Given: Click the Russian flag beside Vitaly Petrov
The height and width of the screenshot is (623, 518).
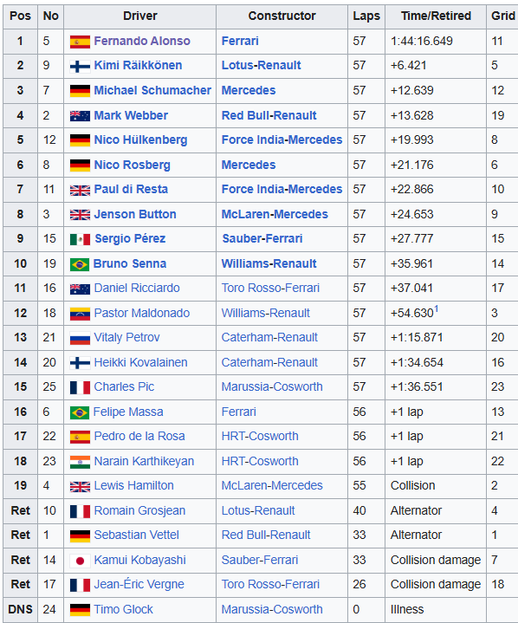Looking at the screenshot, I should (x=80, y=339).
